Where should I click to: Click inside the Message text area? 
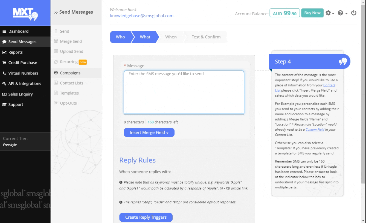184,93
